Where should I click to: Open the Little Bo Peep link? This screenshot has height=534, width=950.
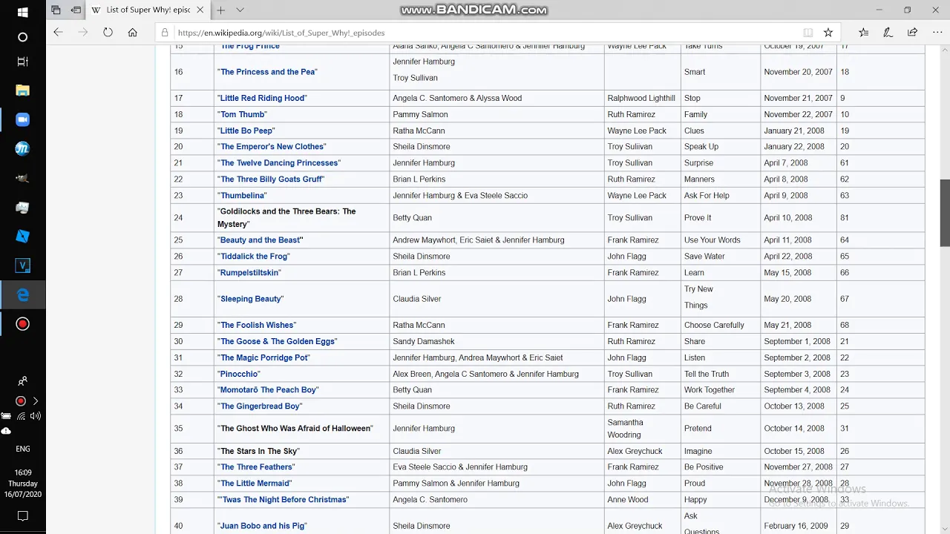(247, 131)
